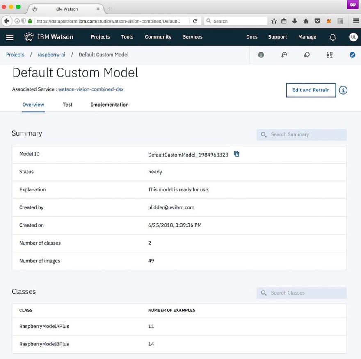Open the watson-vision-combined-dsx service link
Viewport: 361px width, 359px height.
91,89
